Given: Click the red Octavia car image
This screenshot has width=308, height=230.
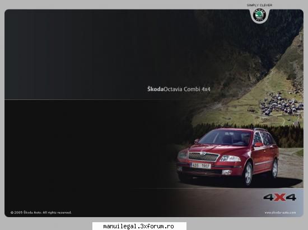Looking at the screenshot, I should (228, 157).
